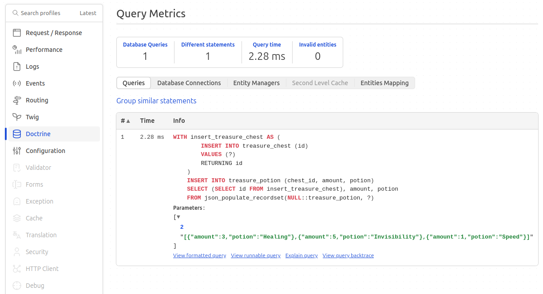Click the Translation language icon
Screen dimensions: 543x294
pyautogui.click(x=17, y=235)
